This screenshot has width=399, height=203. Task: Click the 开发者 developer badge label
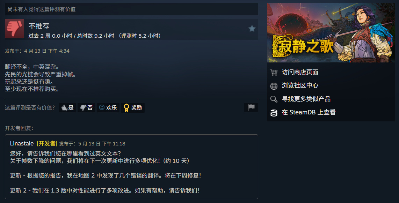pos(47,144)
